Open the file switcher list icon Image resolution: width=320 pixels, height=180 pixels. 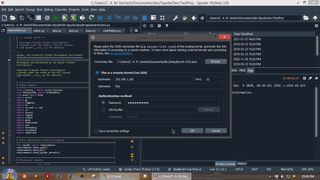(x=38, y=18)
